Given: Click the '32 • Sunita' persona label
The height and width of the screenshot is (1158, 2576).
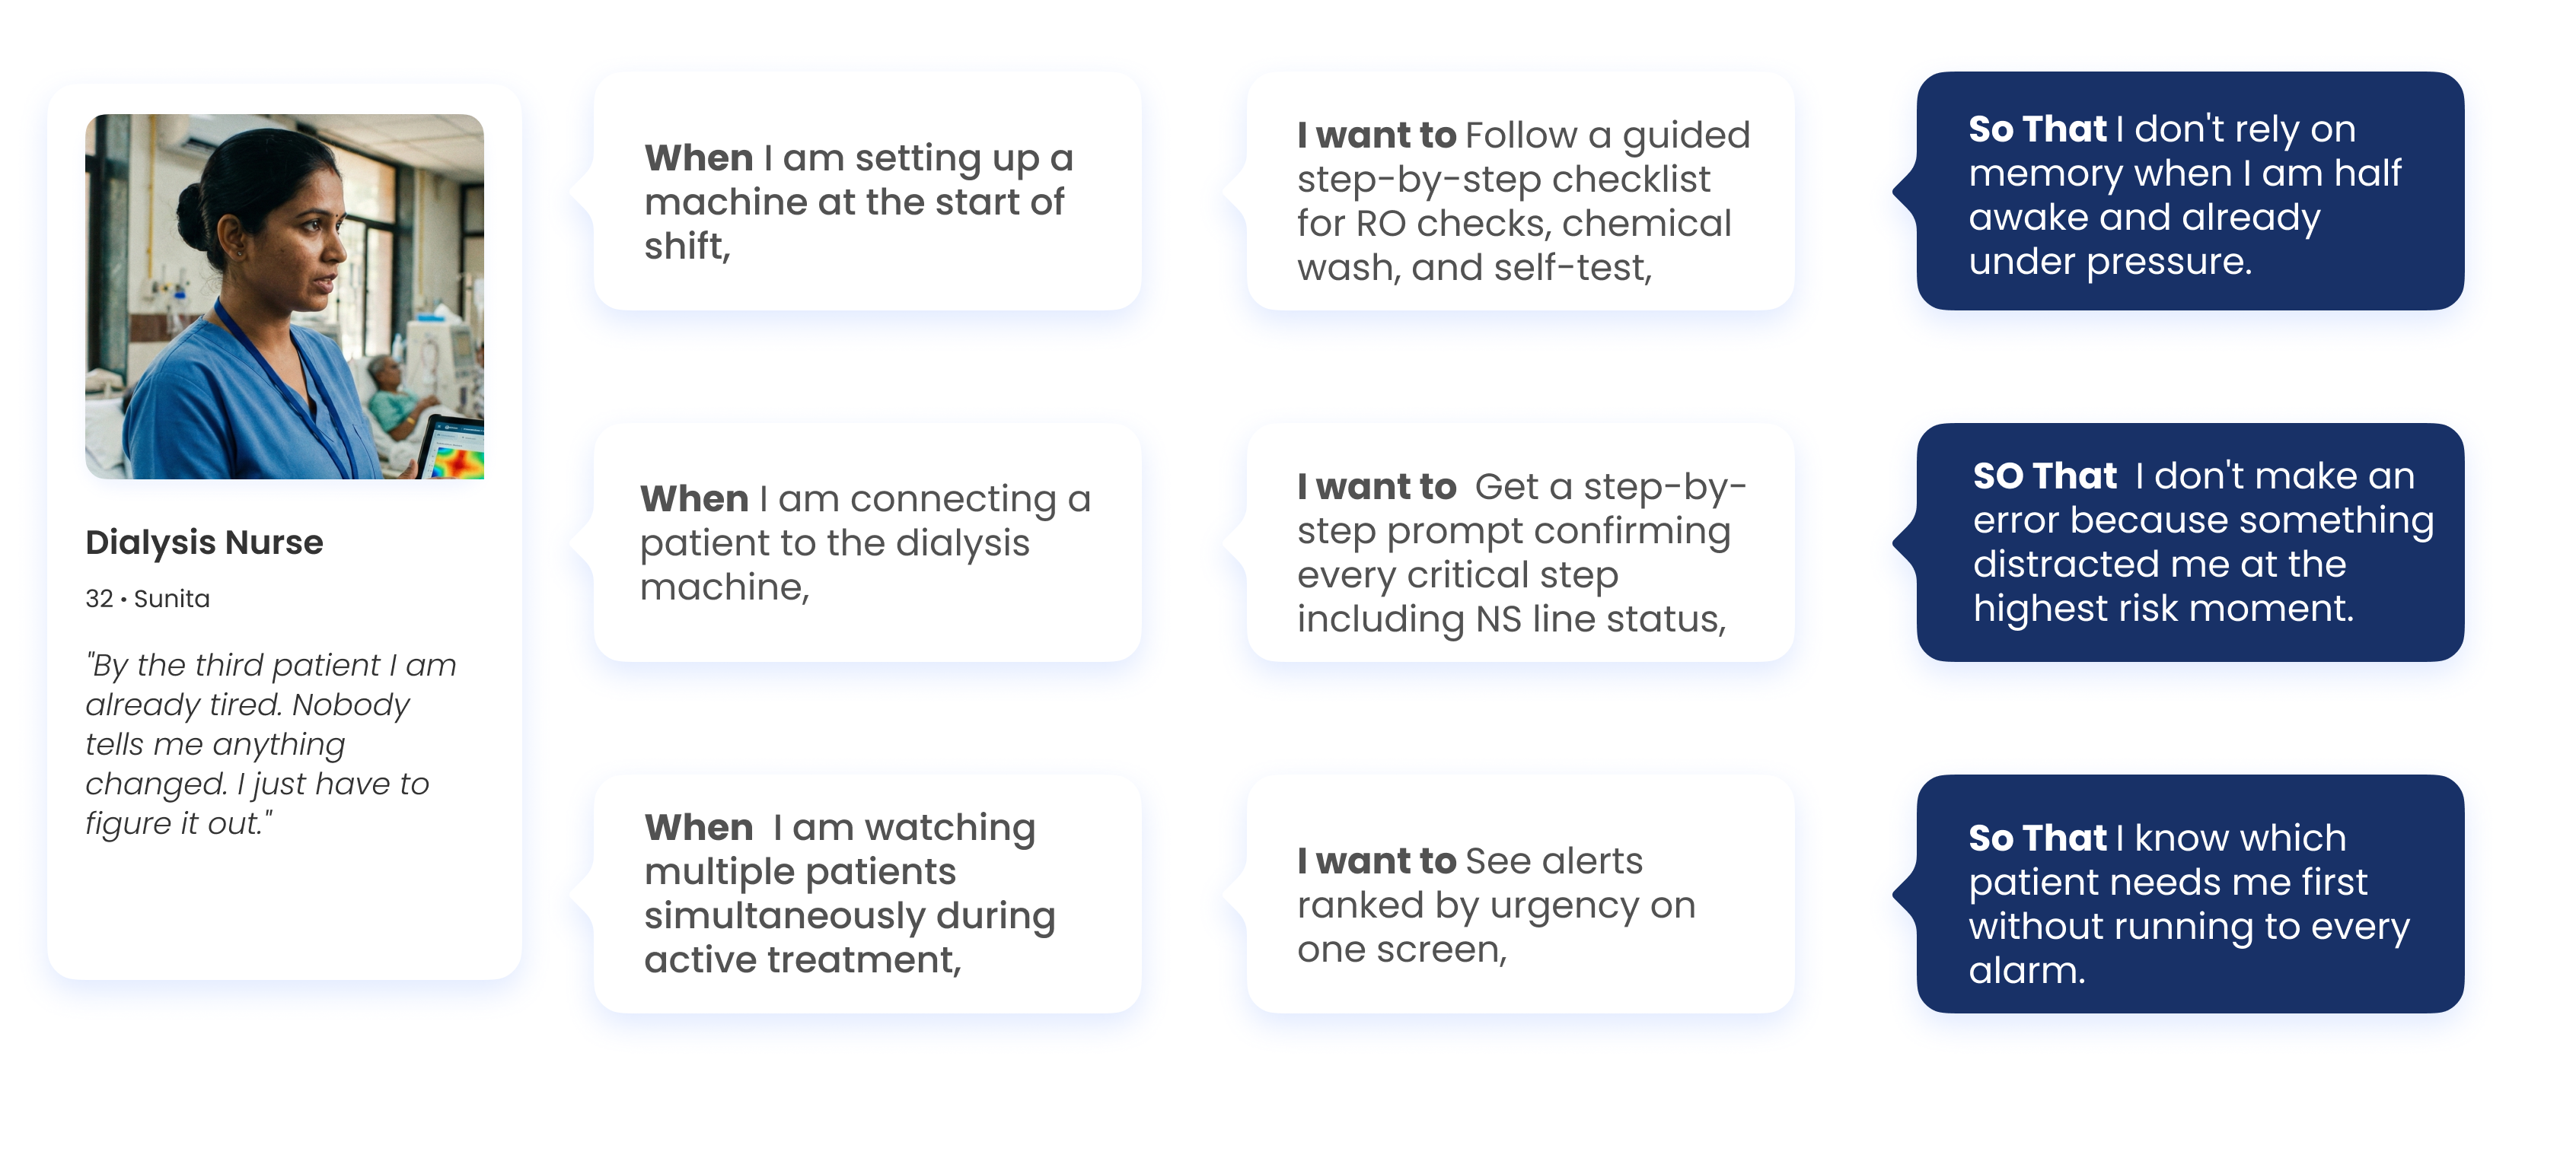Looking at the screenshot, I should pos(148,599).
